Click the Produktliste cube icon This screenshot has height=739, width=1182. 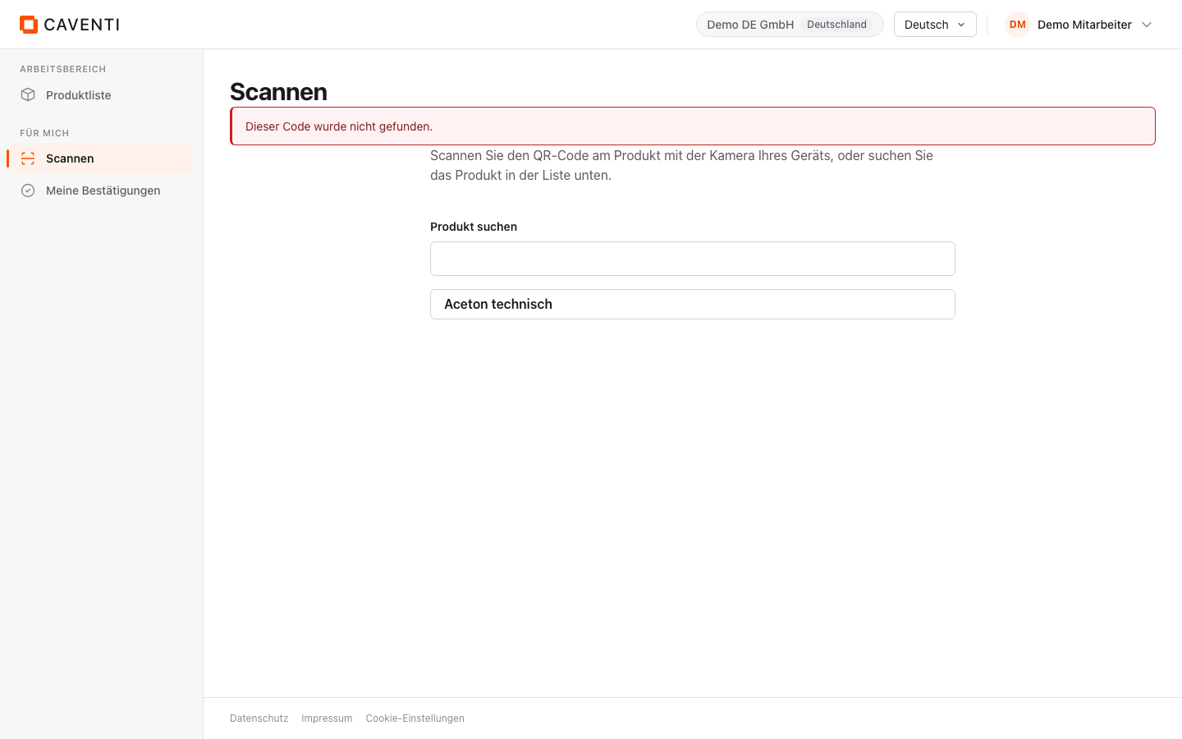tap(28, 94)
